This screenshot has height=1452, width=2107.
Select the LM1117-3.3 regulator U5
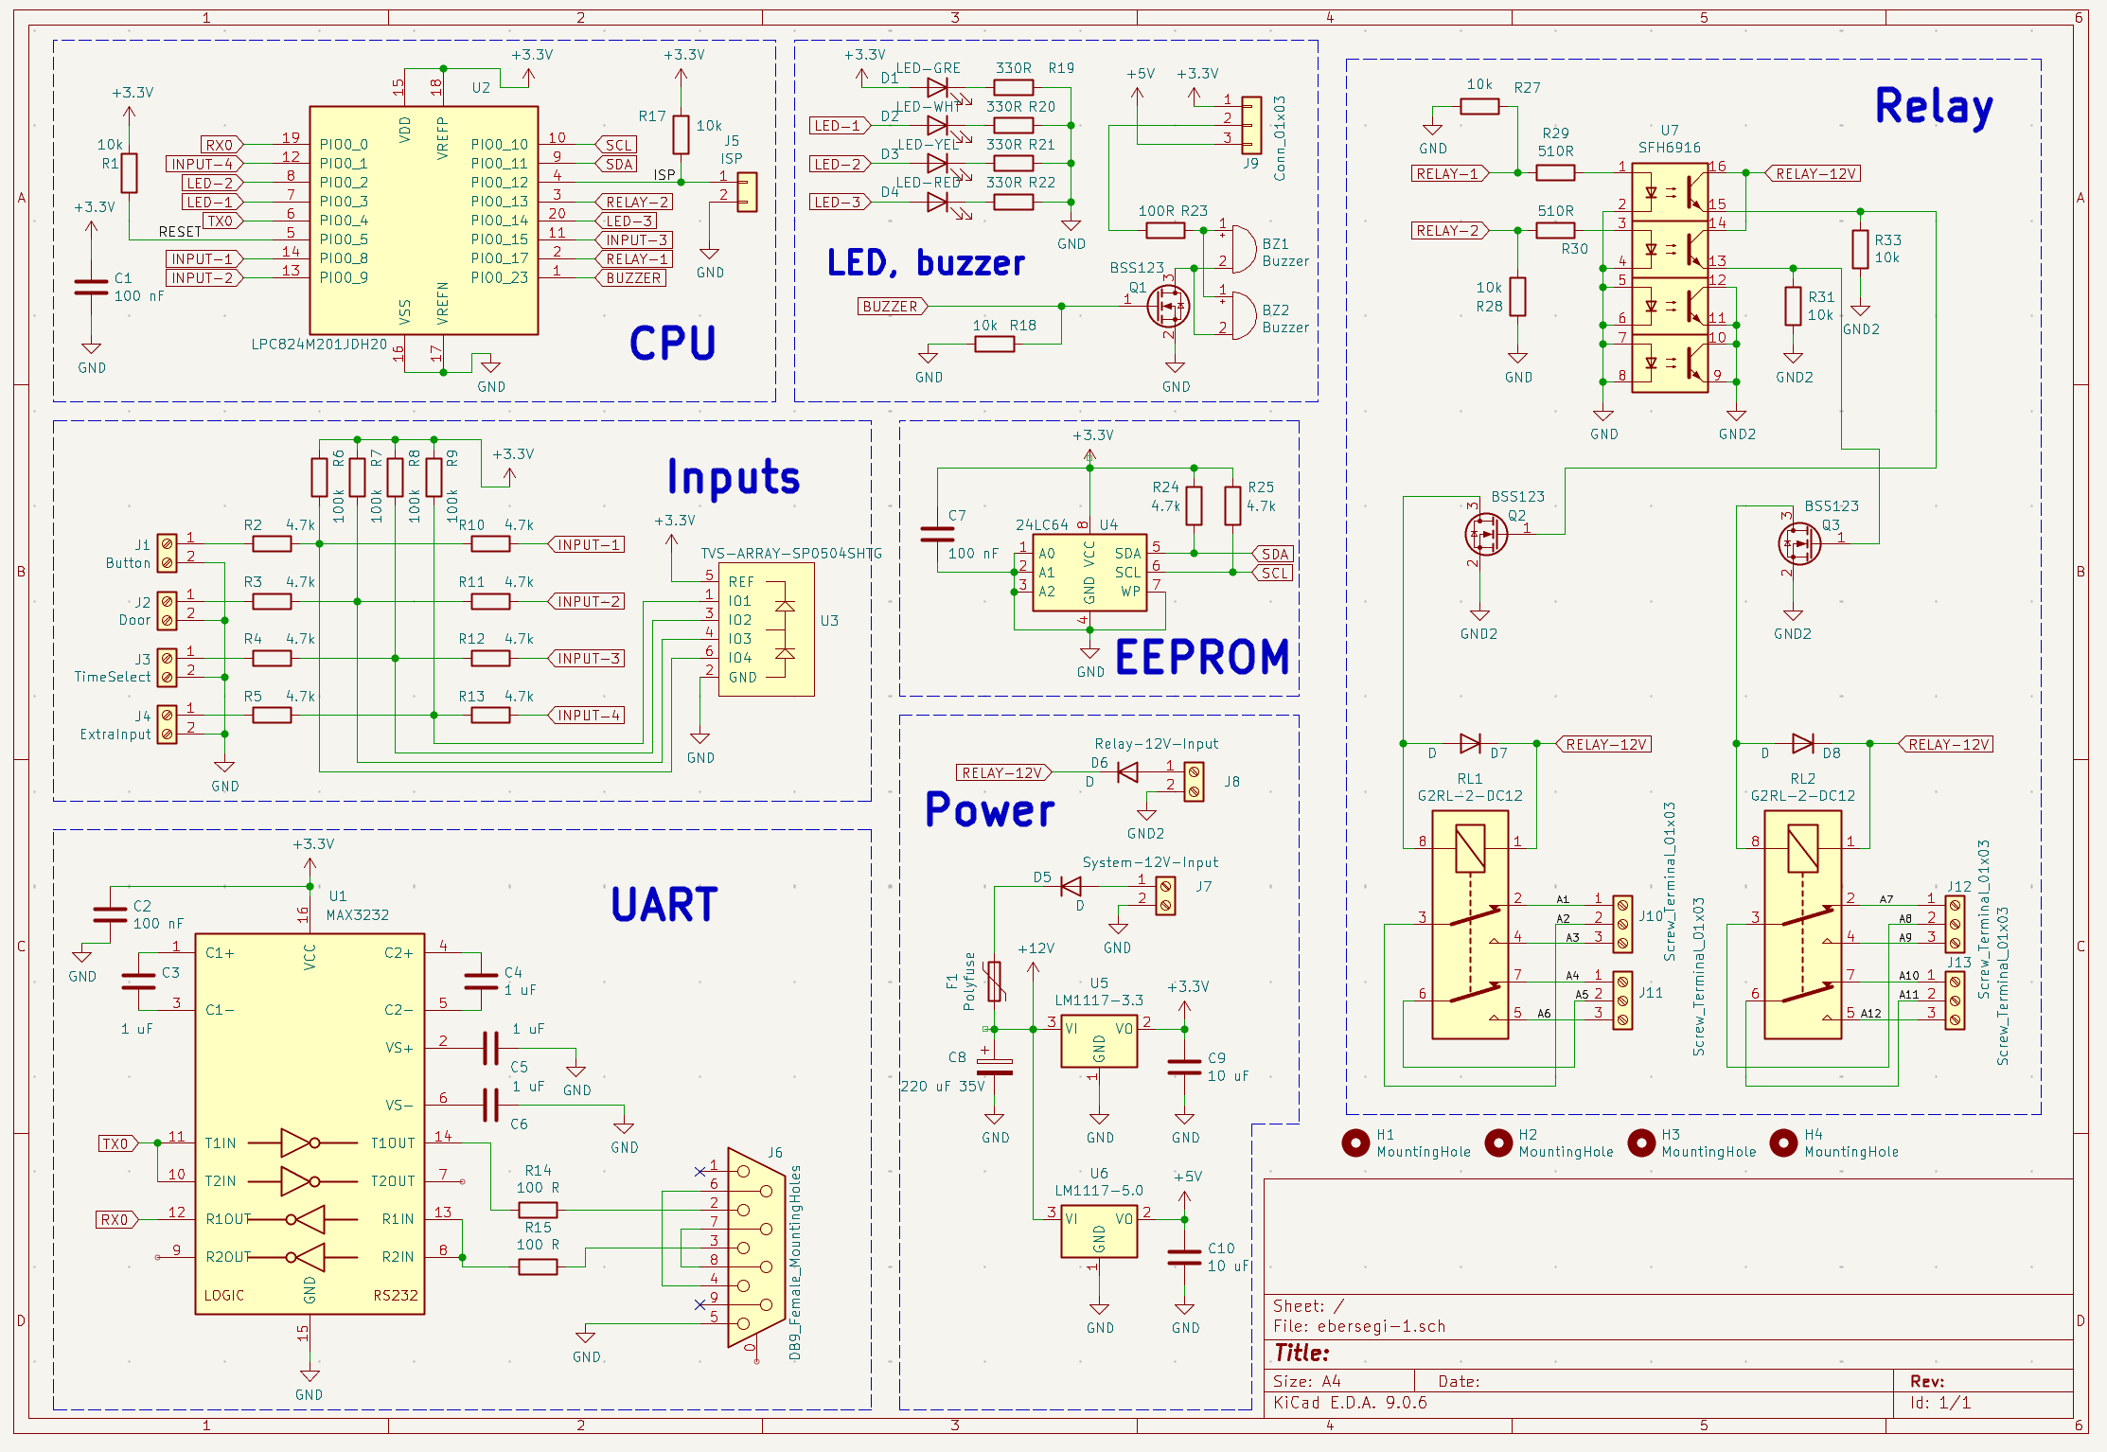[1098, 1039]
